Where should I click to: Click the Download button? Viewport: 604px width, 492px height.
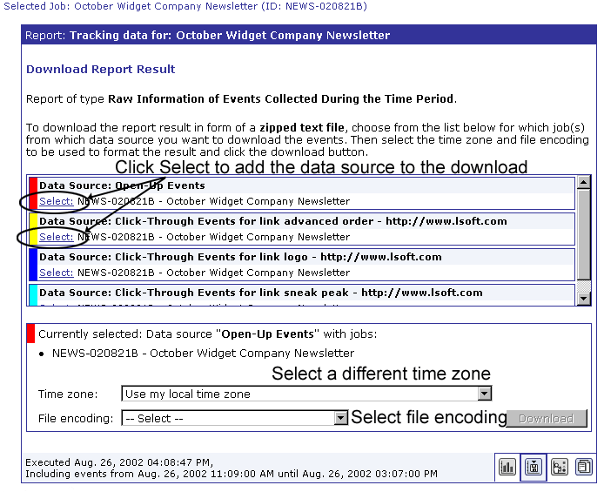[x=547, y=418]
